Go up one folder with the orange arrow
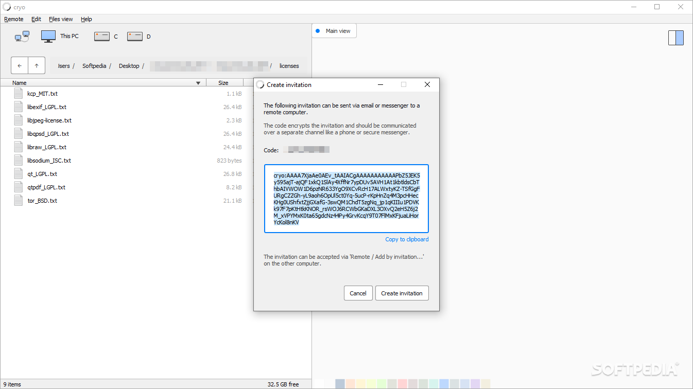Image resolution: width=693 pixels, height=389 pixels. (x=37, y=65)
